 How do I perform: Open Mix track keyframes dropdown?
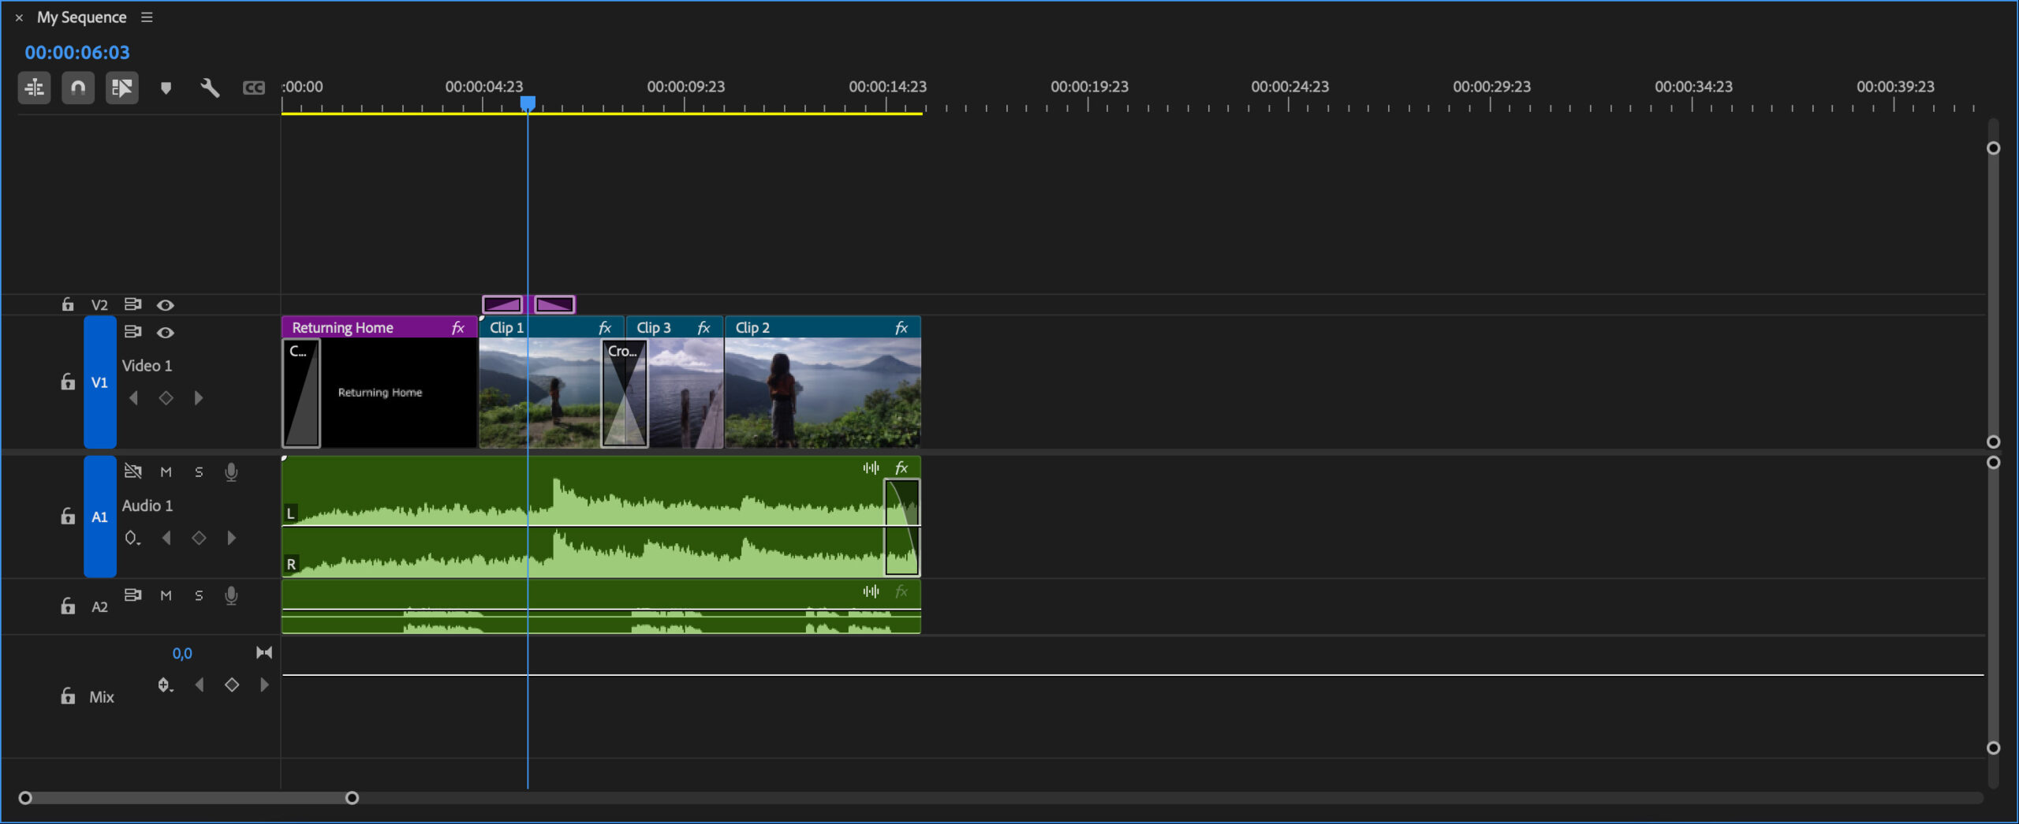click(165, 685)
